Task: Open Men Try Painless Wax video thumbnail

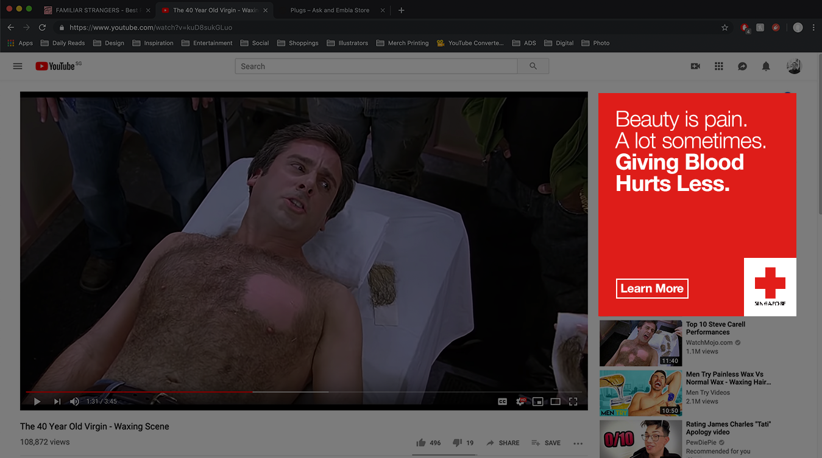Action: click(640, 393)
